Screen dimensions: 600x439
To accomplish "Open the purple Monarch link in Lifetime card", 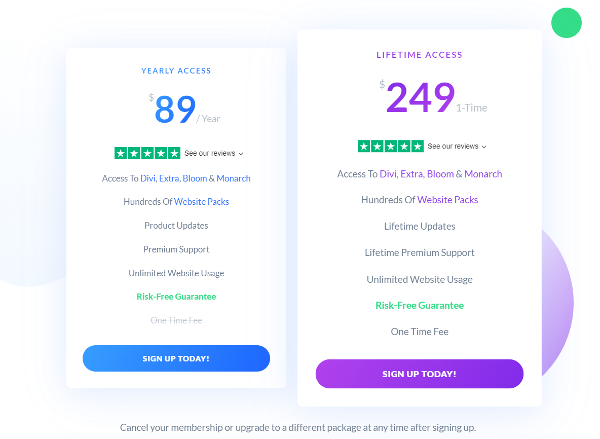I will tap(483, 174).
